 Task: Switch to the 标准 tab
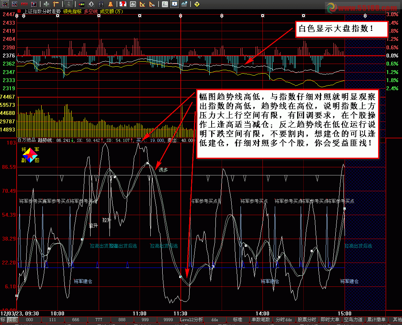(x=238, y=320)
